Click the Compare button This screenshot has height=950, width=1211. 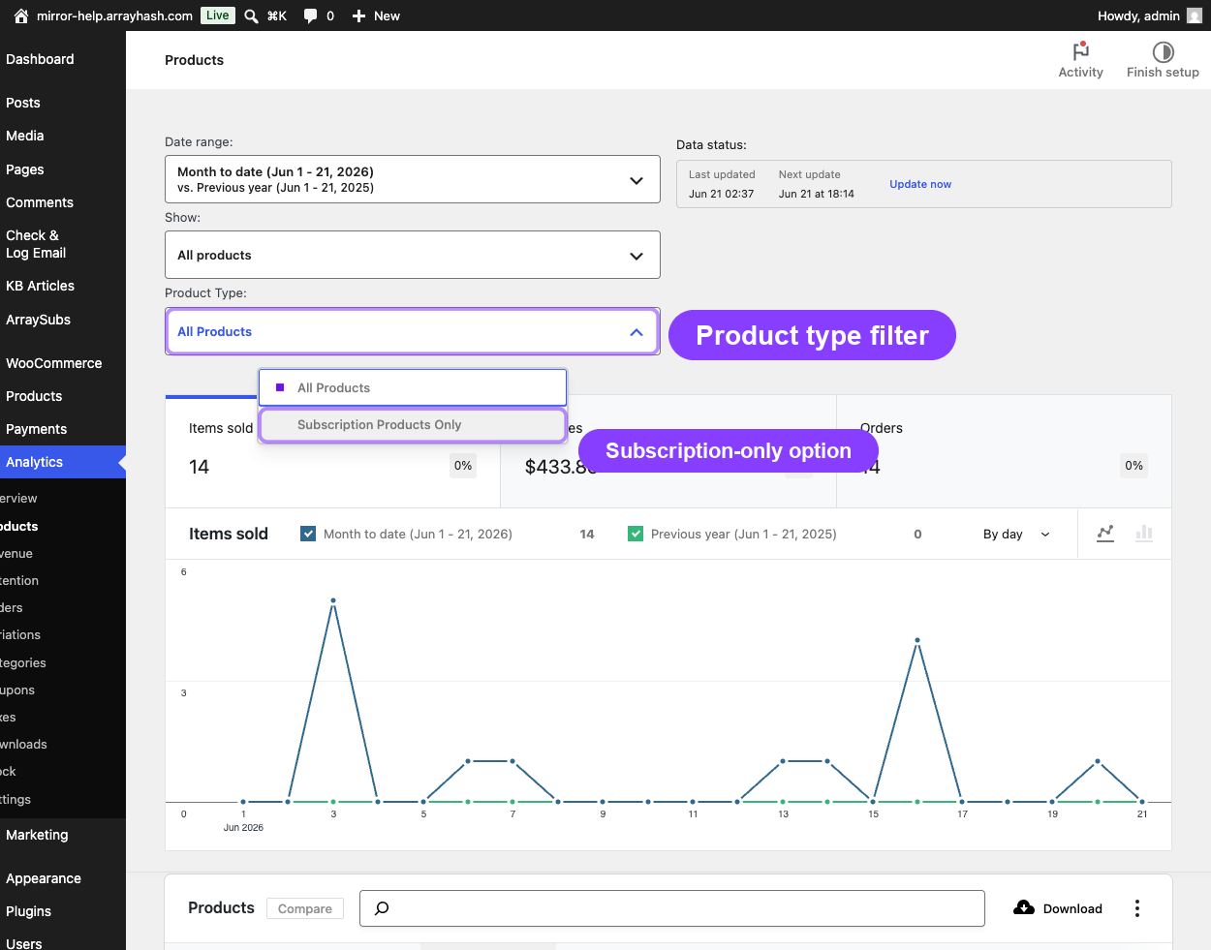(305, 908)
